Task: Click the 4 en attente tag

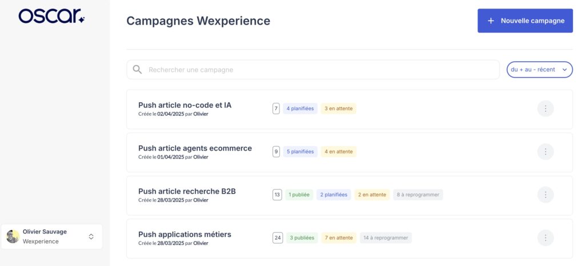Action: 338,152
